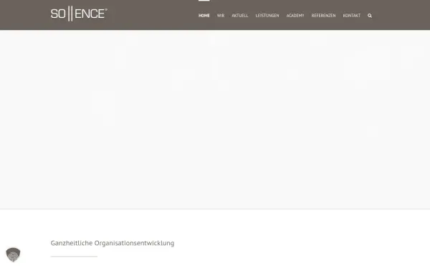Open the REFERENZEN menu item
The width and height of the screenshot is (430, 268).
click(x=324, y=16)
